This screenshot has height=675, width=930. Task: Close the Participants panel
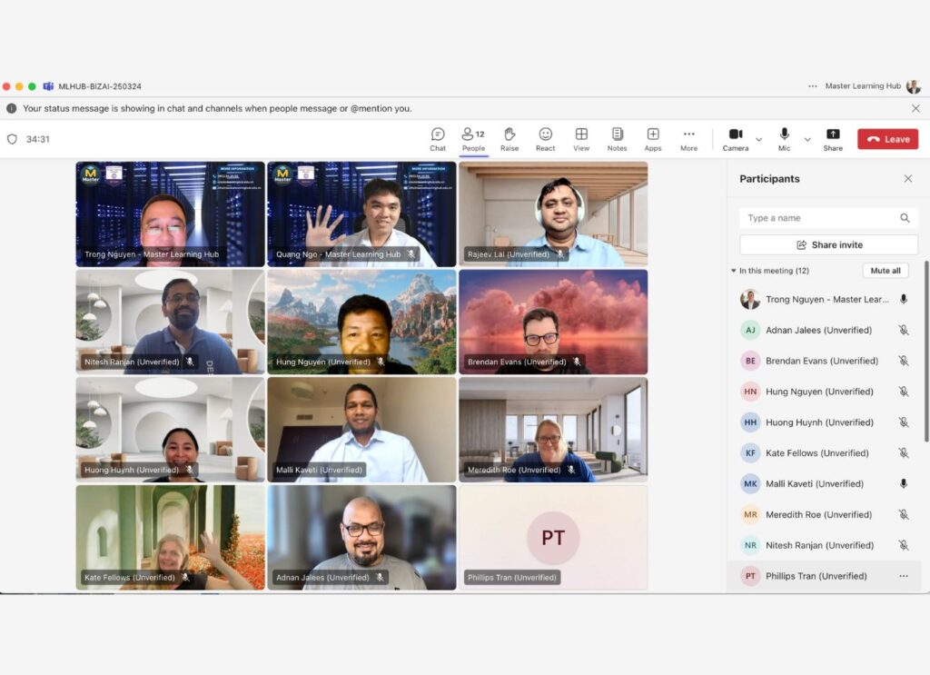[x=908, y=179]
